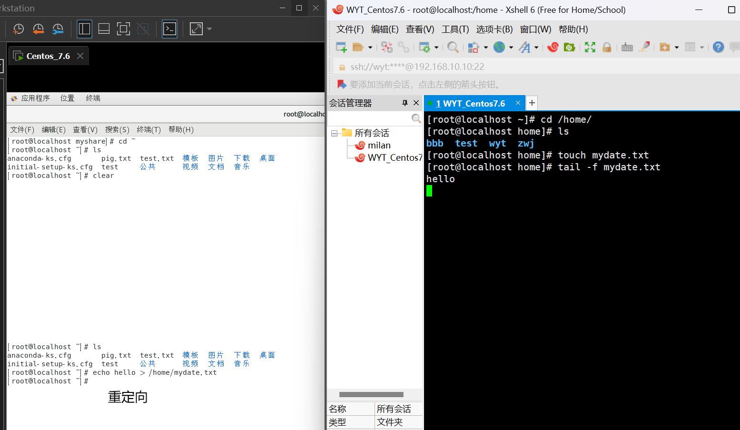Toggle Xshell full screen green arrows icon
Viewport: 740px width, 430px height.
click(x=590, y=47)
